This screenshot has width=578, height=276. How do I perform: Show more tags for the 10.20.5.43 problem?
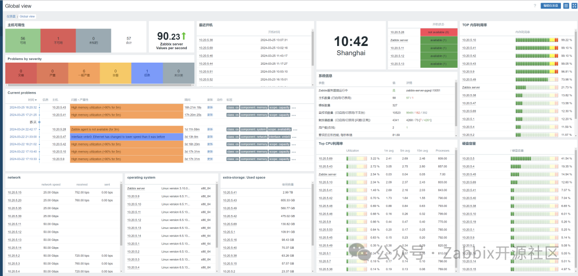click(x=294, y=108)
